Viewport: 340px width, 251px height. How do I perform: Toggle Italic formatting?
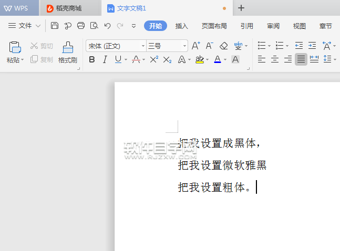tap(105, 59)
